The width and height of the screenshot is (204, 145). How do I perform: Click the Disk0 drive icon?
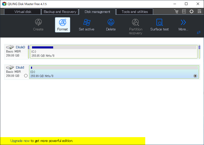tap(10, 47)
